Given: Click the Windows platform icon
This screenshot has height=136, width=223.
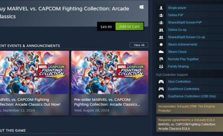Looking at the screenshot, I should point(141,7).
